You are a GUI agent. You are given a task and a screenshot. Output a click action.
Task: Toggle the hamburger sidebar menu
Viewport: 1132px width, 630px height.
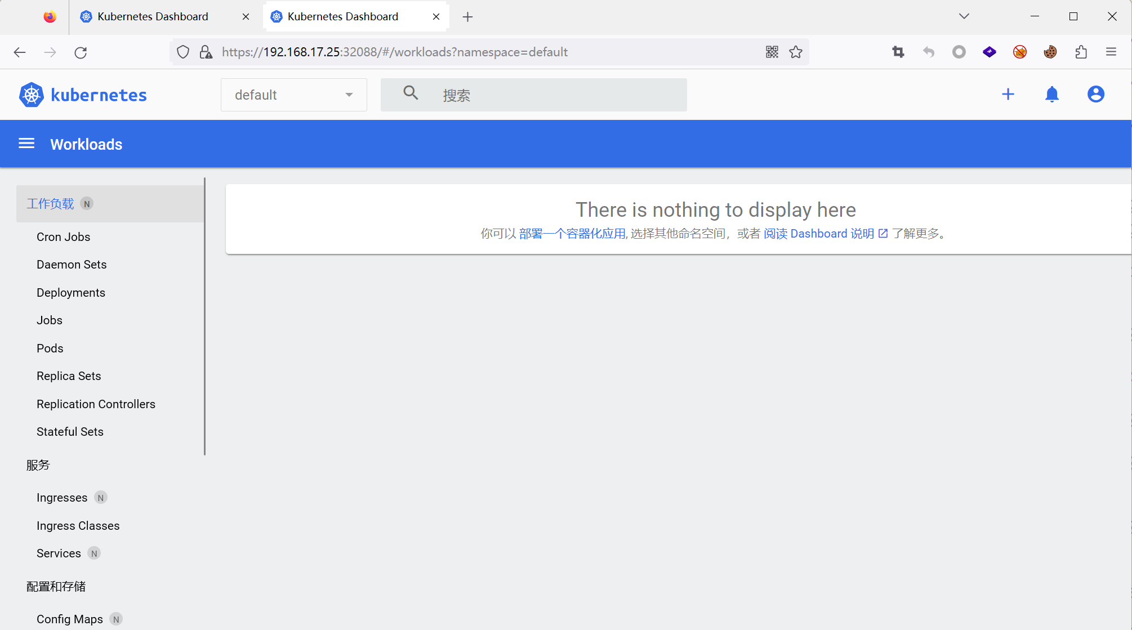(x=26, y=144)
